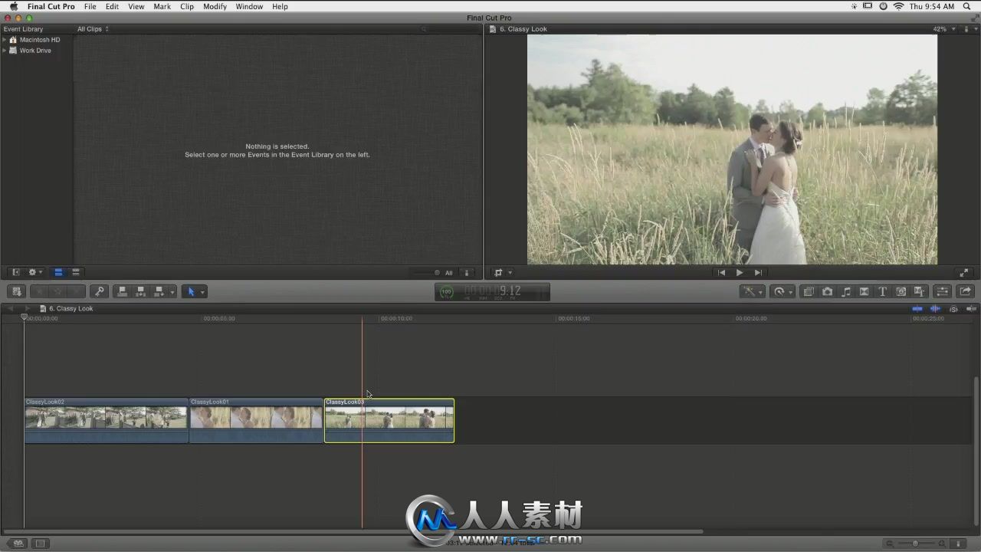981x552 pixels.
Task: Open the Effects browser
Action: coord(809,291)
